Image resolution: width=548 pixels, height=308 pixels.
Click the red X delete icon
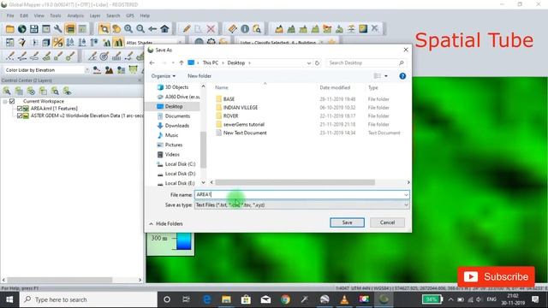(211, 29)
